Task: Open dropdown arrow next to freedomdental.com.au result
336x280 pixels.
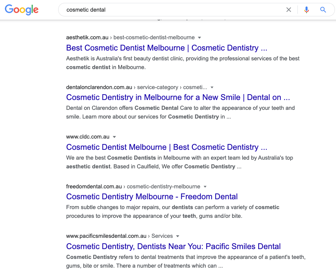Action: pyautogui.click(x=205, y=187)
